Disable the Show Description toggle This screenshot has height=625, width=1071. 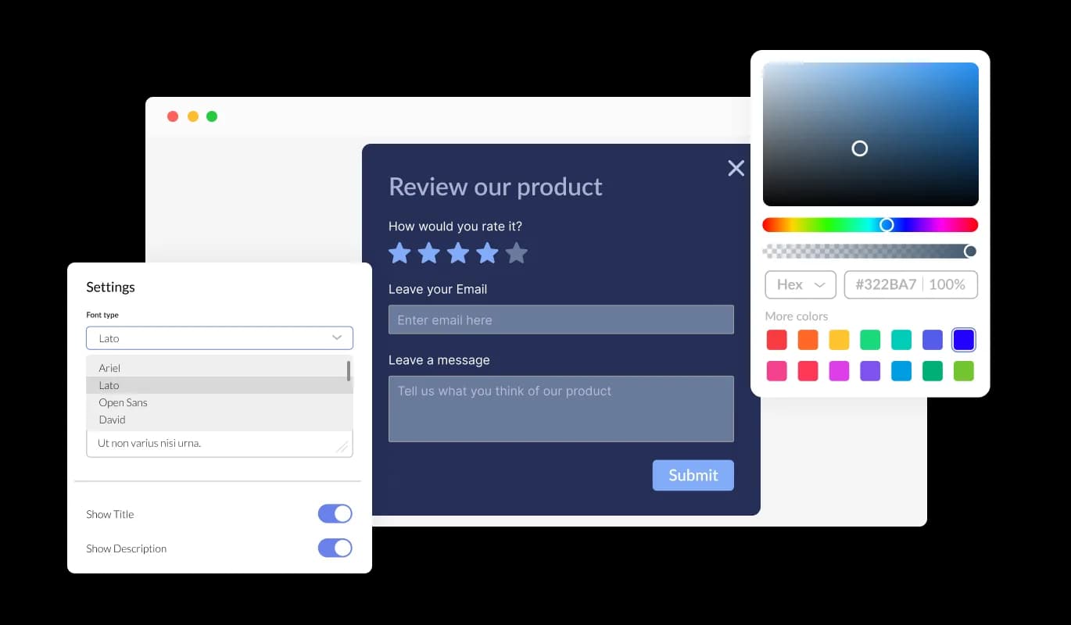point(335,548)
